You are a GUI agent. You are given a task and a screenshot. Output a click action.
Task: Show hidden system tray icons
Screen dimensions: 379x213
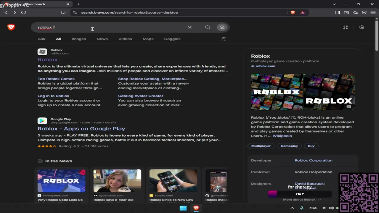[292, 208]
